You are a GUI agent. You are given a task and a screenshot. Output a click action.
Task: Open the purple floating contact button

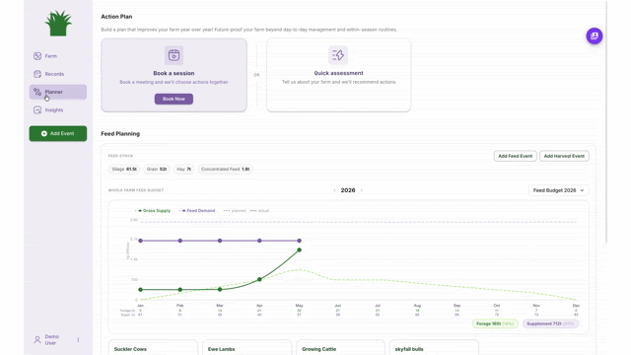[595, 35]
